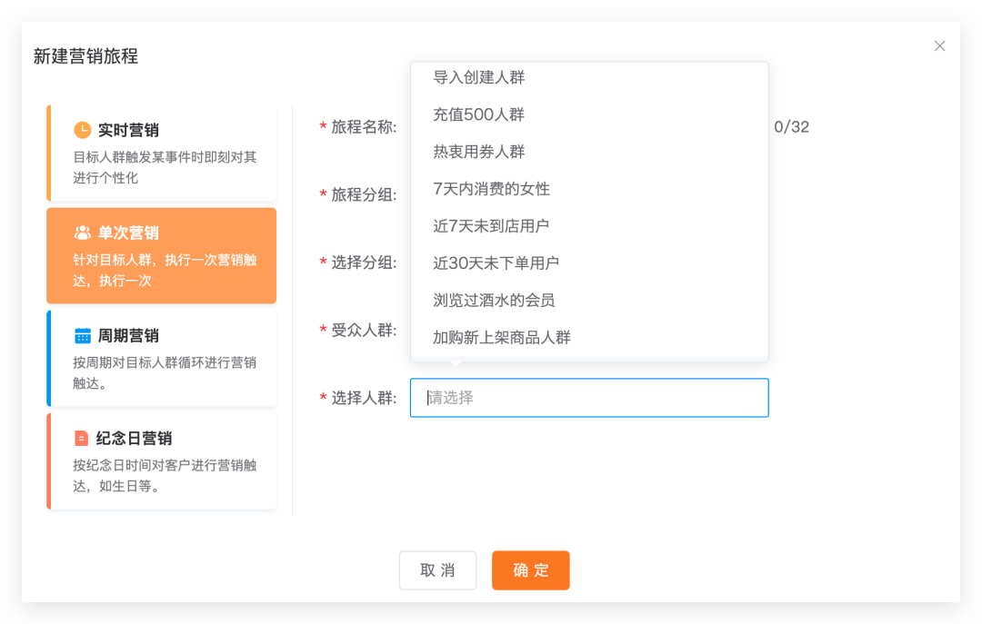The width and height of the screenshot is (982, 624).
Task: Confirm with the orange 确定 button
Action: pos(531,570)
